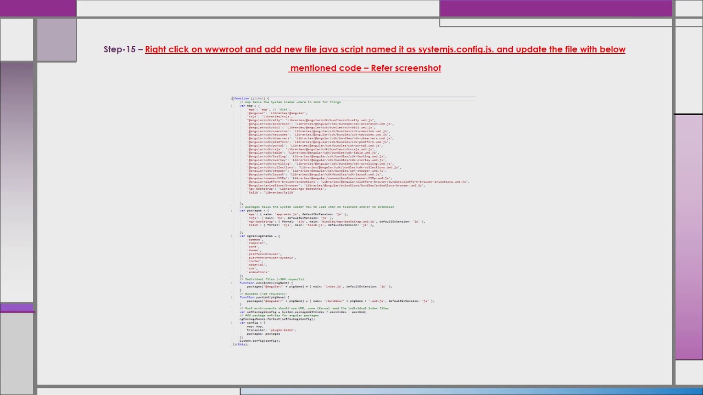Viewport: 703px width, 395px height.
Task: Click comment 'map tells the System loader where to look'
Action: [x=290, y=102]
